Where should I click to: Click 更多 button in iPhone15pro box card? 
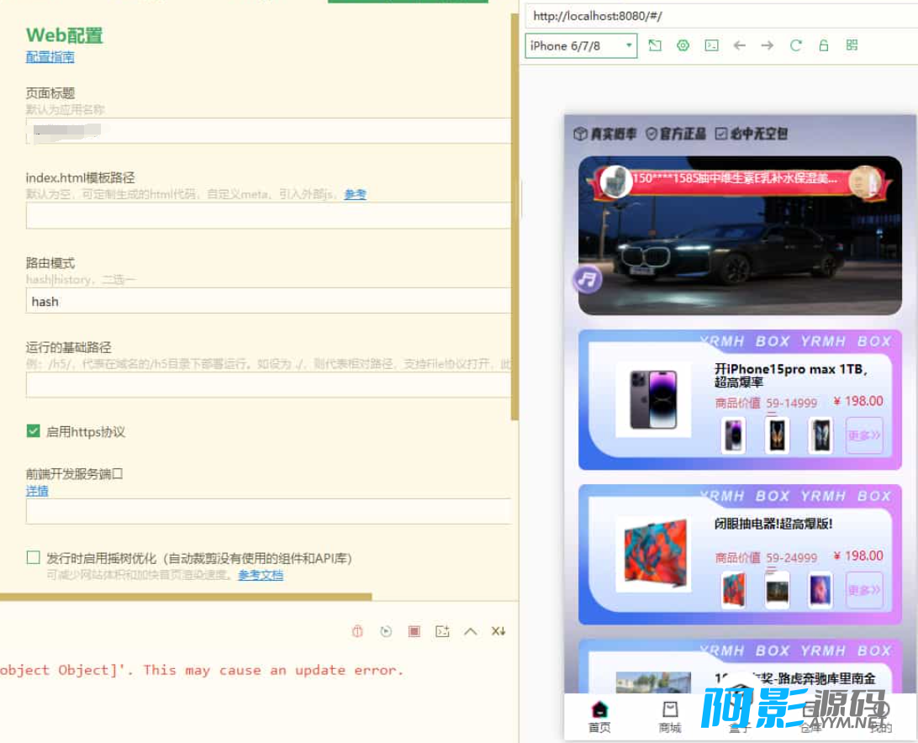click(864, 435)
